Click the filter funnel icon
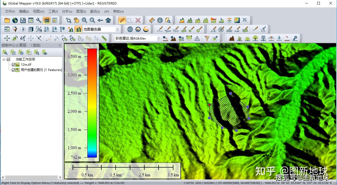 (207, 38)
